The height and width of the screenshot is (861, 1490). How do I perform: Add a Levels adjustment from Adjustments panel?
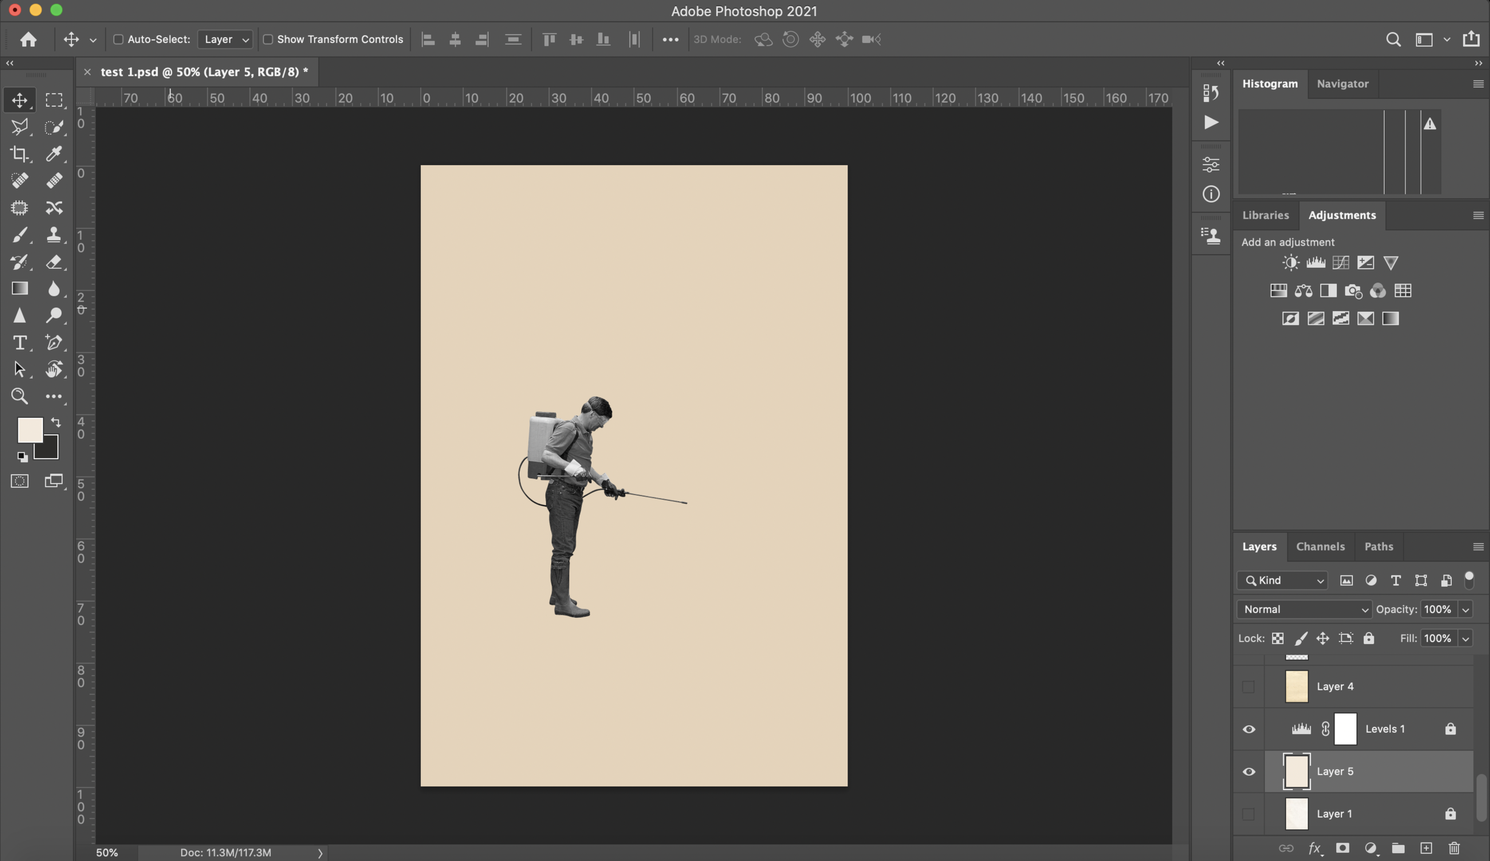point(1315,263)
